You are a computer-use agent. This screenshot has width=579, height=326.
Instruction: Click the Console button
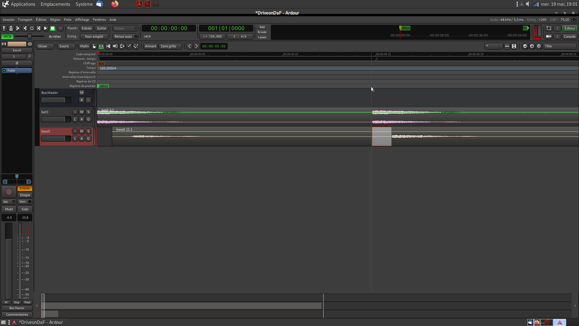point(569,37)
